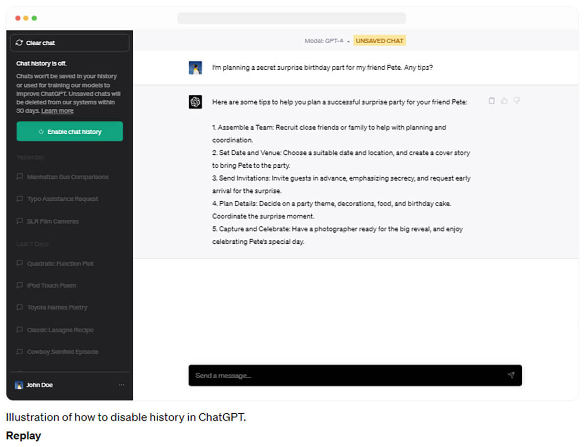Click the user's surprise birthday question text
The height and width of the screenshot is (447, 588).
(322, 68)
